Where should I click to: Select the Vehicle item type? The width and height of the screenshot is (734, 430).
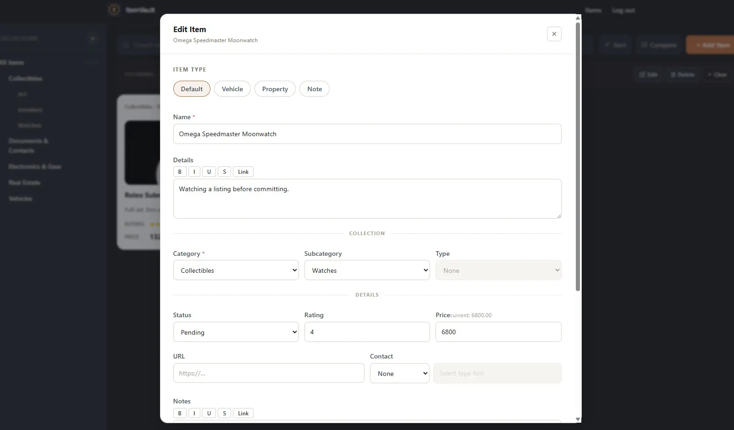click(x=232, y=89)
